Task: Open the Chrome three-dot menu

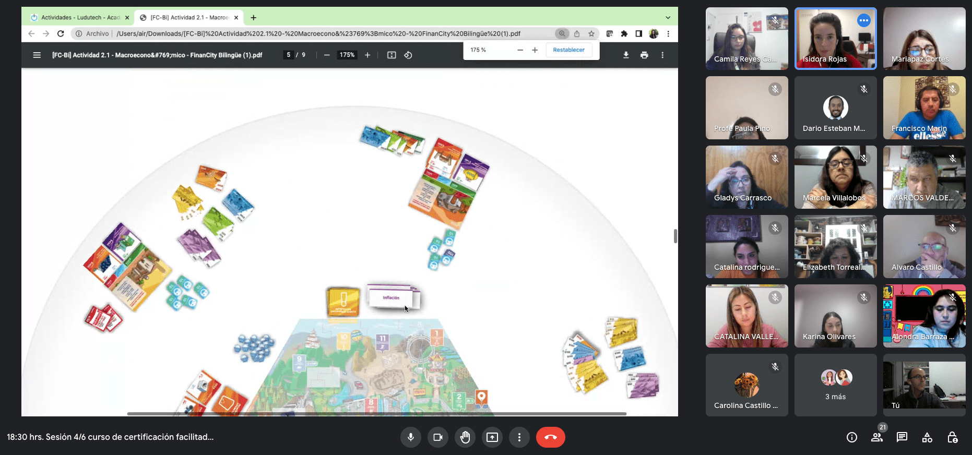Action: click(x=668, y=33)
